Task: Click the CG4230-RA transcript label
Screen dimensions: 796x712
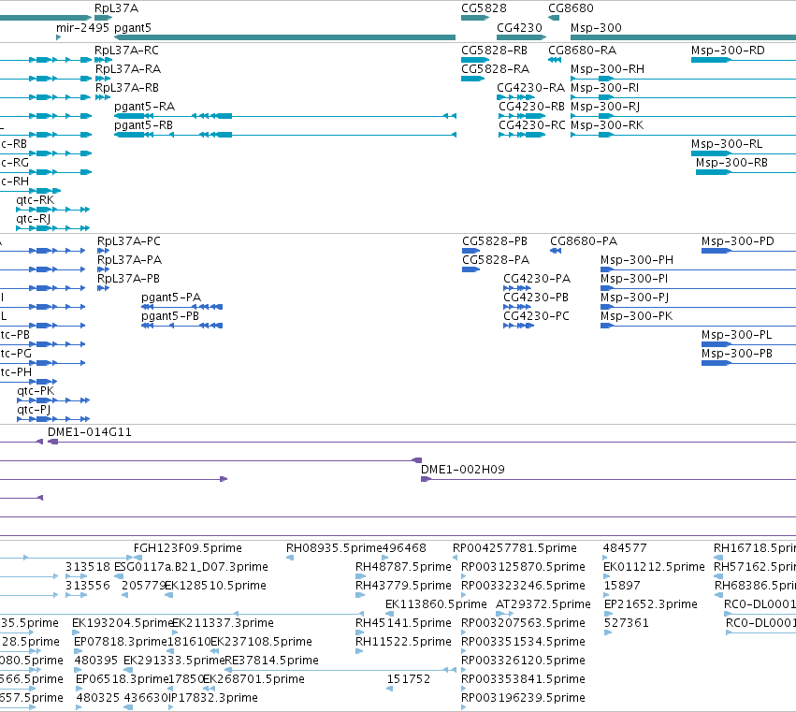Action: pyautogui.click(x=530, y=88)
